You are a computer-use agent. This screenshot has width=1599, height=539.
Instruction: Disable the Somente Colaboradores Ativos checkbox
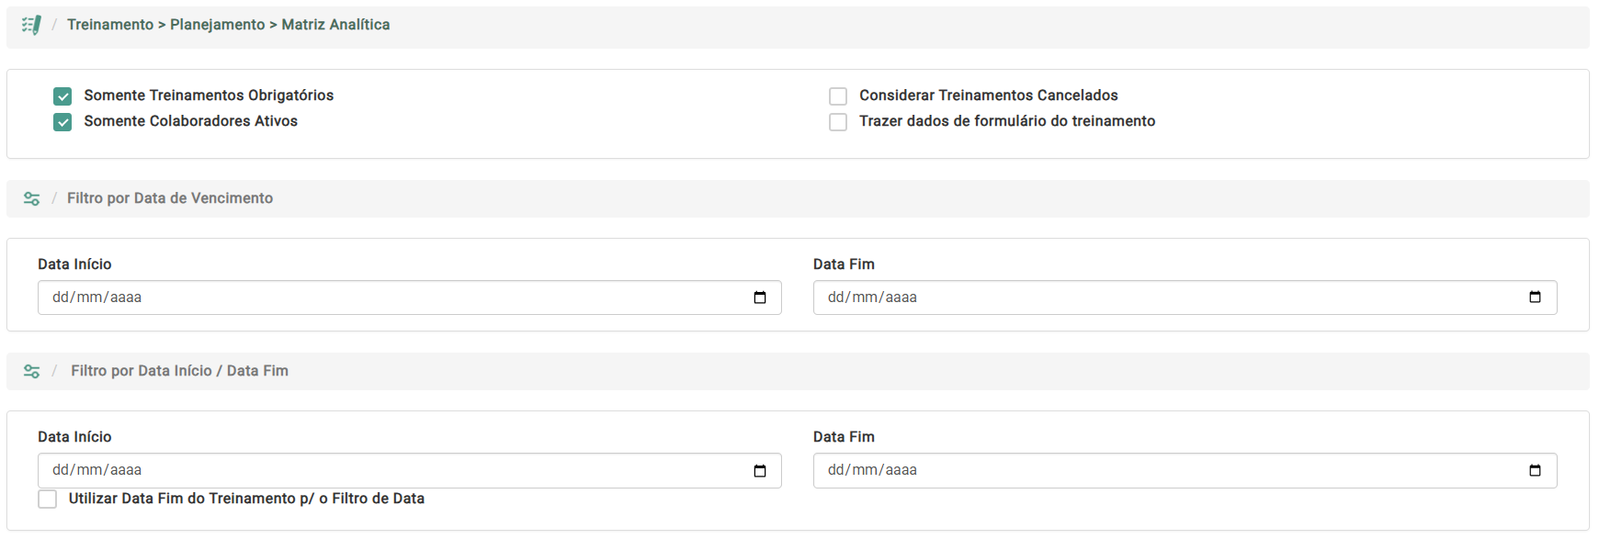62,122
